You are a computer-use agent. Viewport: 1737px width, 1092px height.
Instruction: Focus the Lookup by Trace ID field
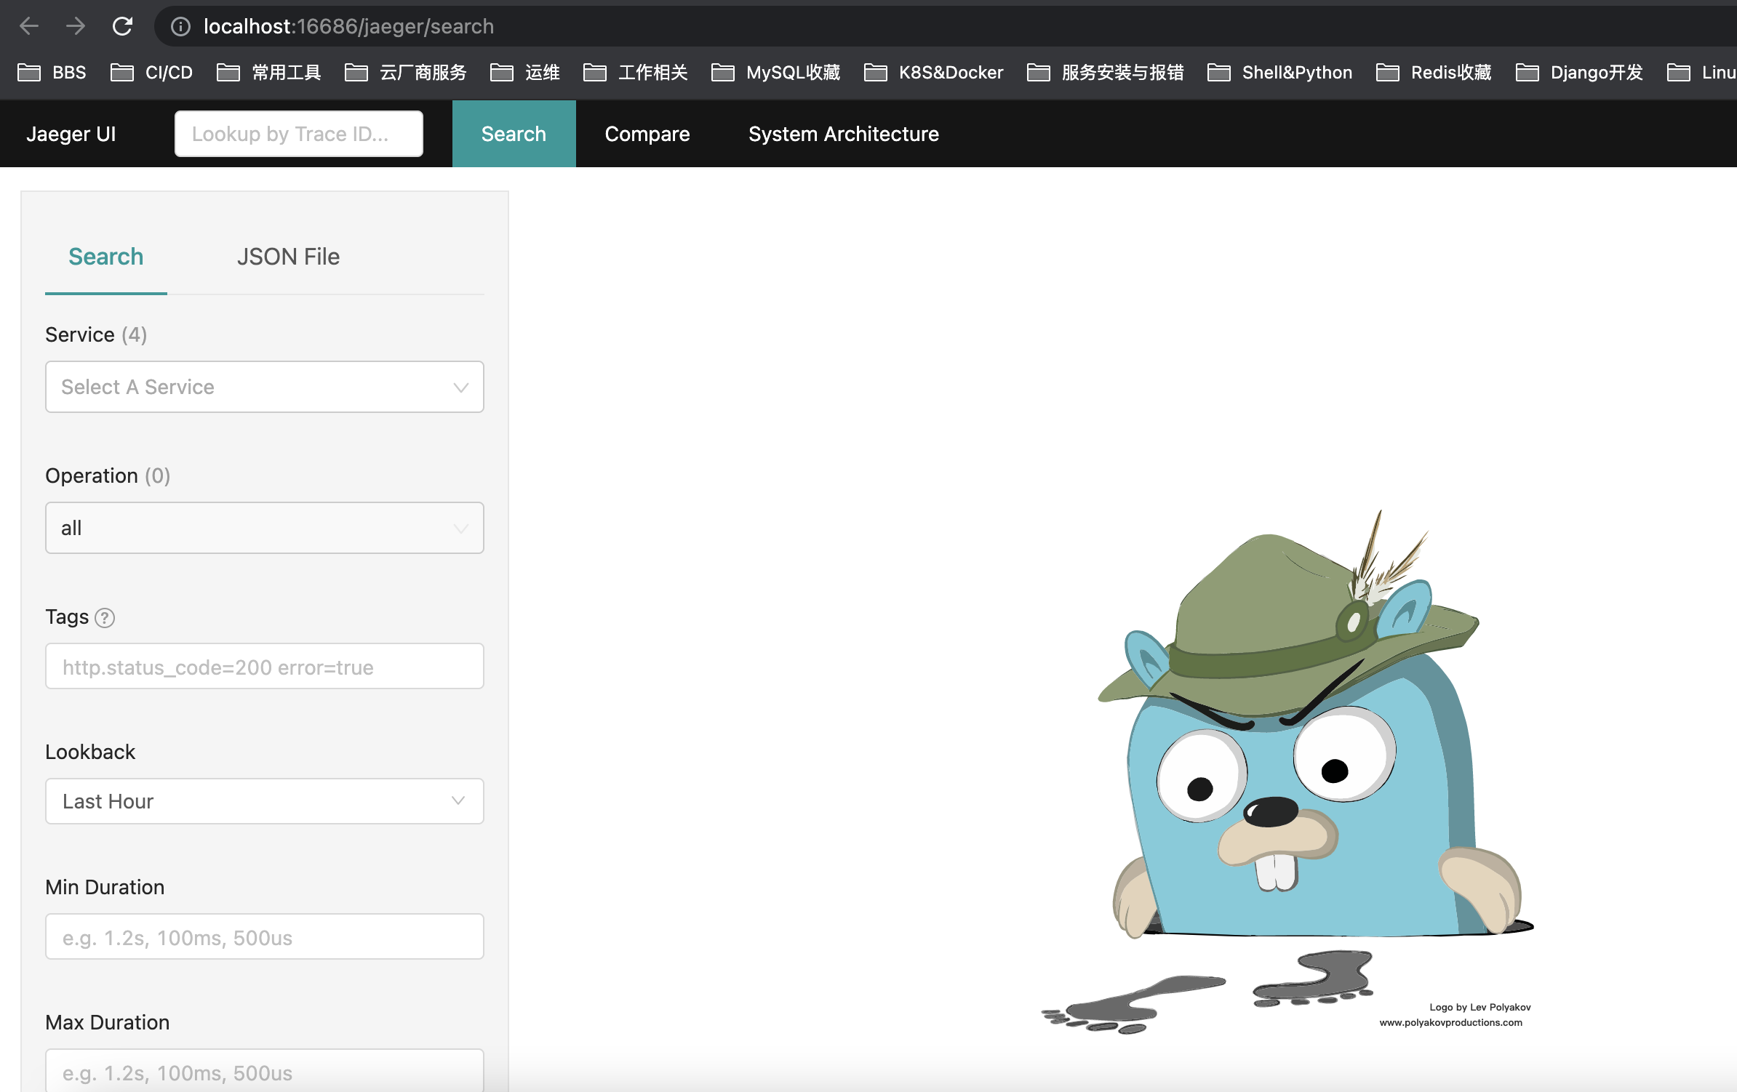[298, 134]
